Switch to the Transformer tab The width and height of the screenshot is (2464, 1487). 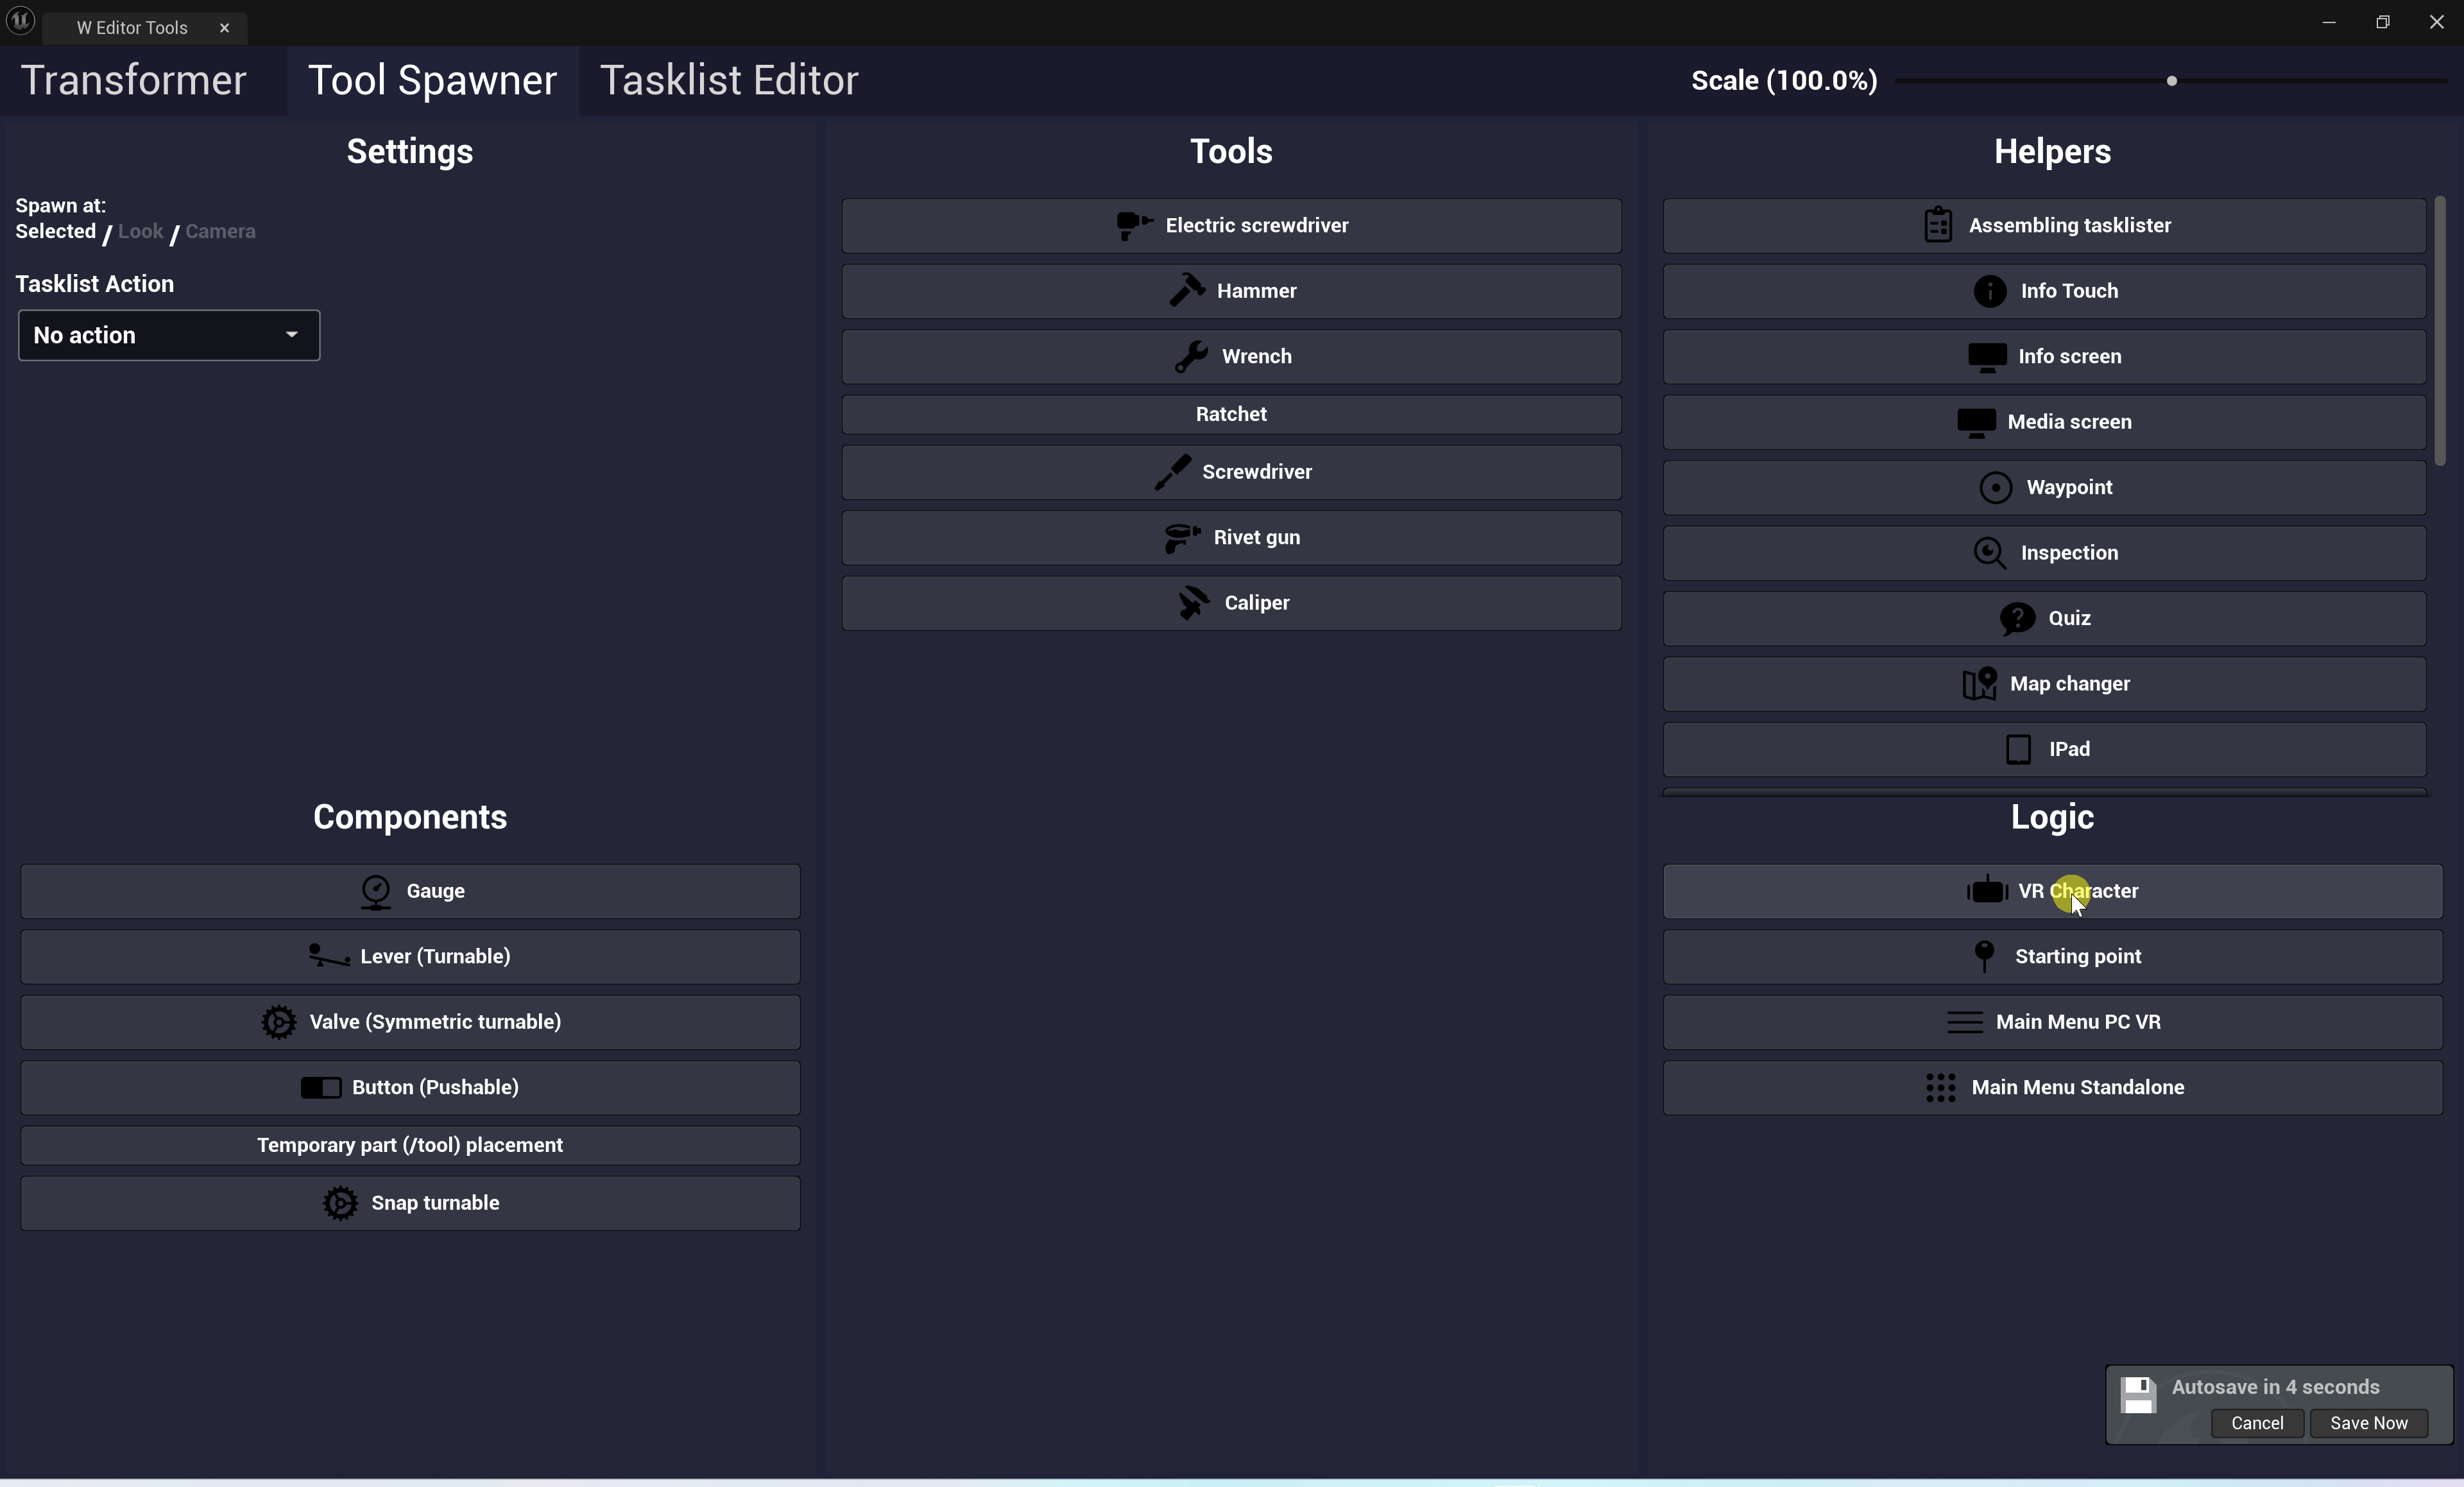click(x=133, y=80)
